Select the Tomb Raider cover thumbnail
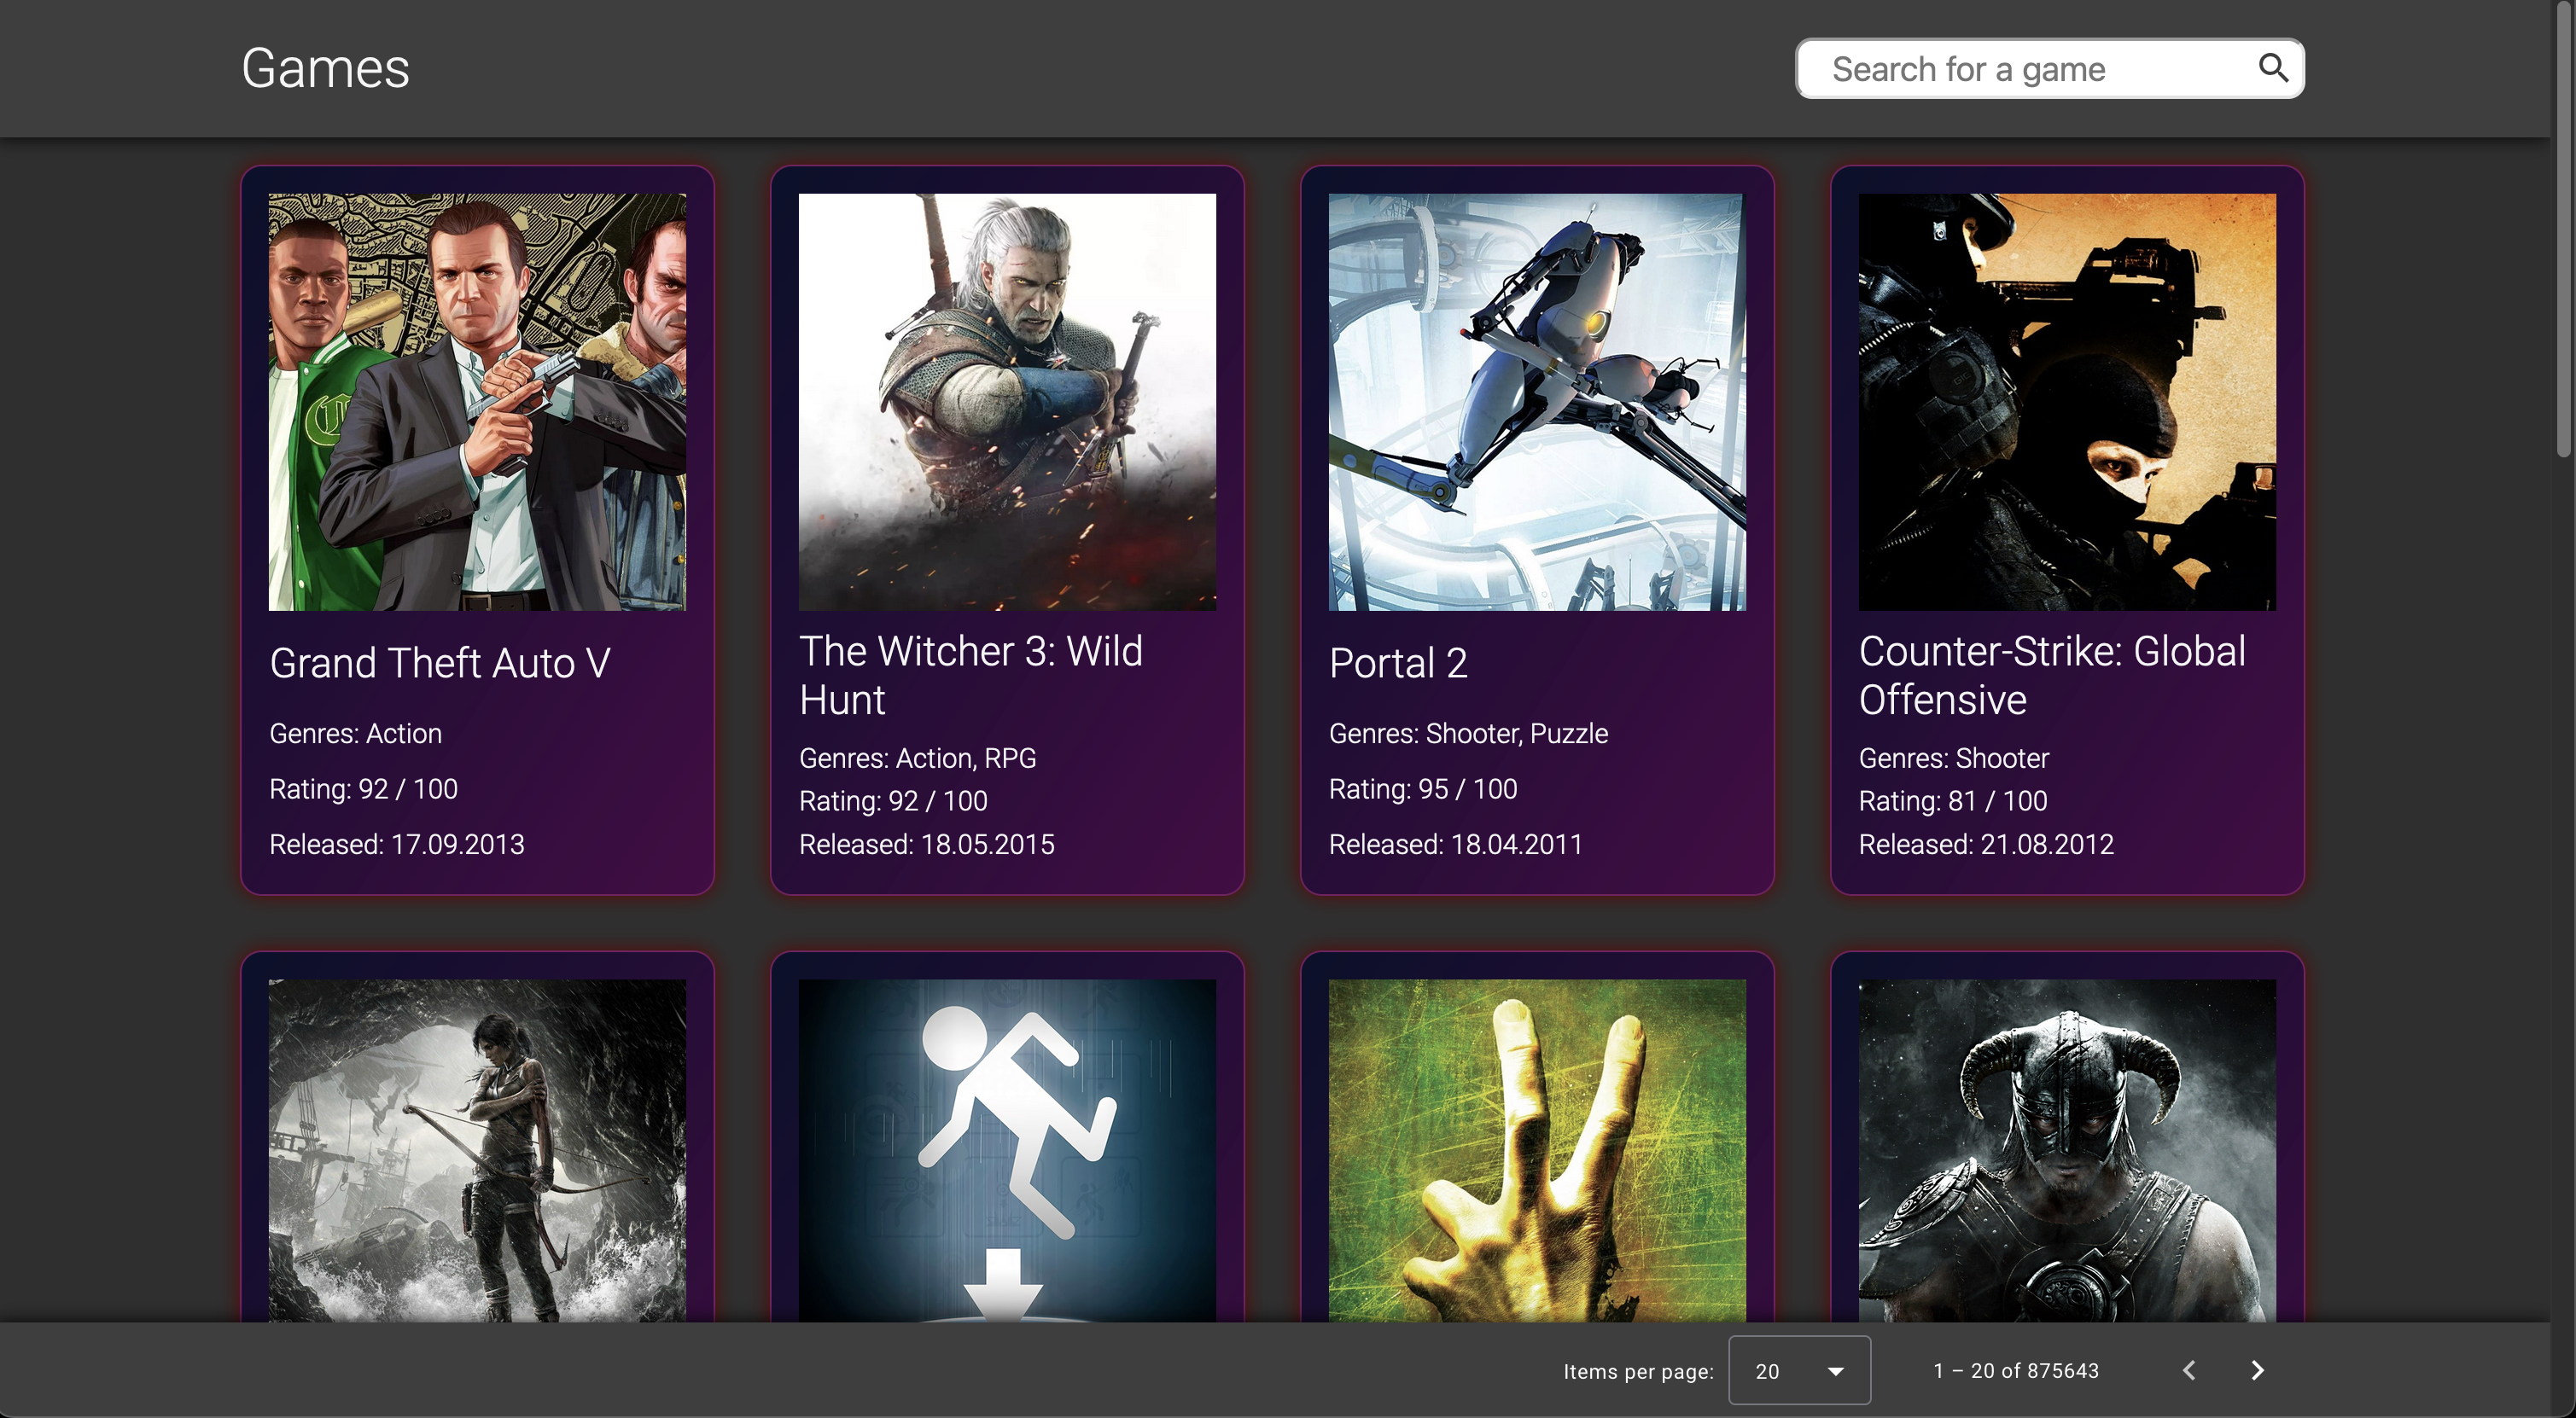Viewport: 2576px width, 1418px height. point(477,1149)
